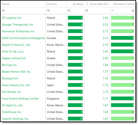
Task: Sort by the Price Index 6m header
Action: pos(99,4)
